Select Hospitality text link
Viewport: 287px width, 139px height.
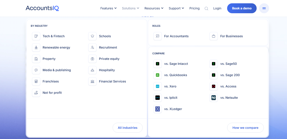(x=107, y=70)
